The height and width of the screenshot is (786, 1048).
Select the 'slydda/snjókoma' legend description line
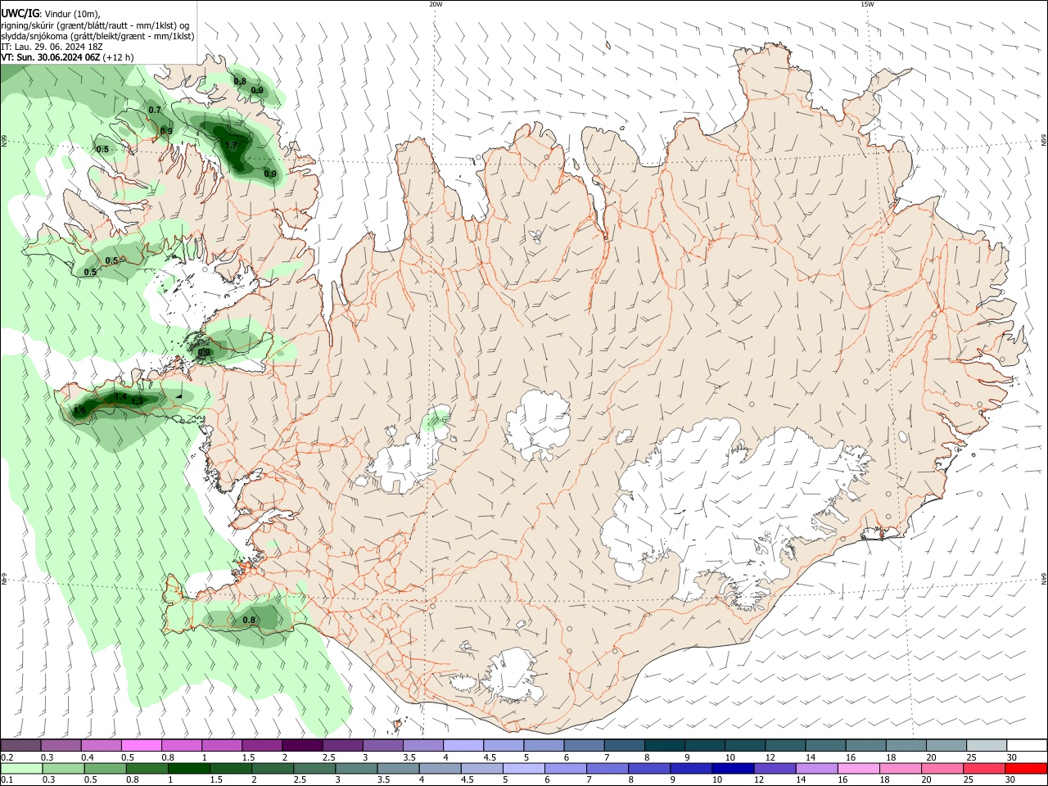coord(97,36)
